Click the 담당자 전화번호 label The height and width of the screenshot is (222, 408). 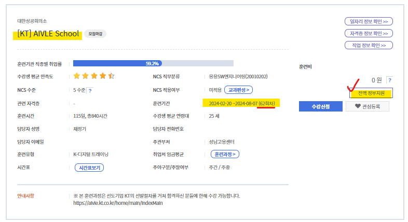pos(168,129)
